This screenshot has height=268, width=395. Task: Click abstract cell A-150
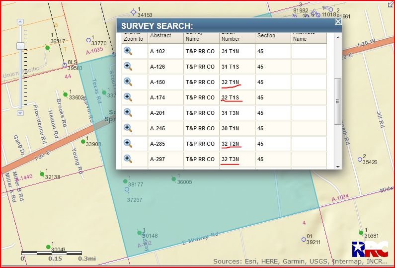165,82
